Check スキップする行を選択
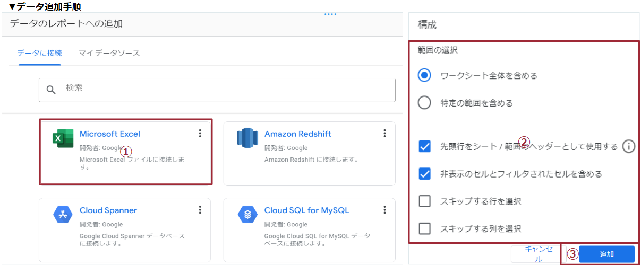The width and height of the screenshot is (641, 265). point(424,201)
